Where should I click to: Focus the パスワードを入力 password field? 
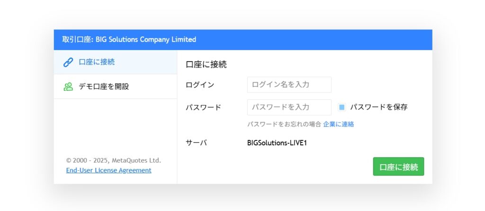pyautogui.click(x=289, y=107)
